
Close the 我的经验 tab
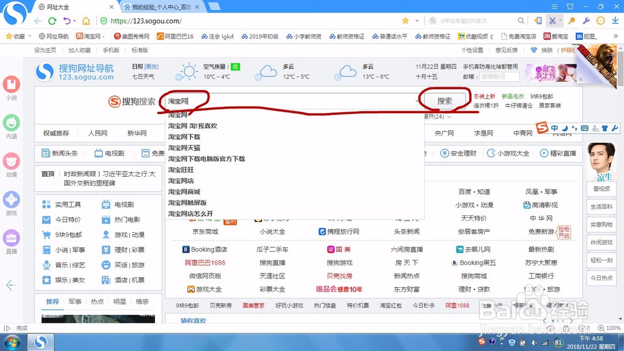pos(197,7)
